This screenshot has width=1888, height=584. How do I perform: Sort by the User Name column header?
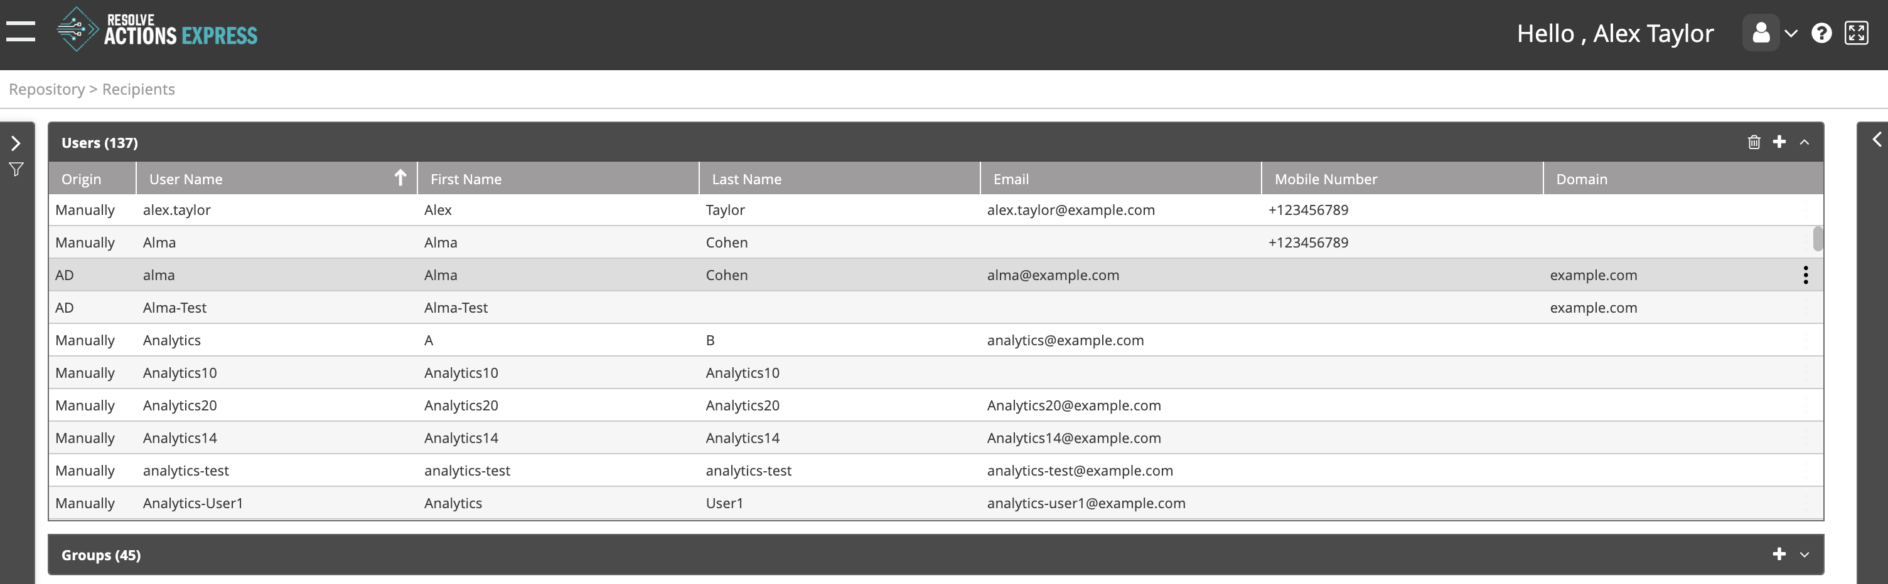276,179
